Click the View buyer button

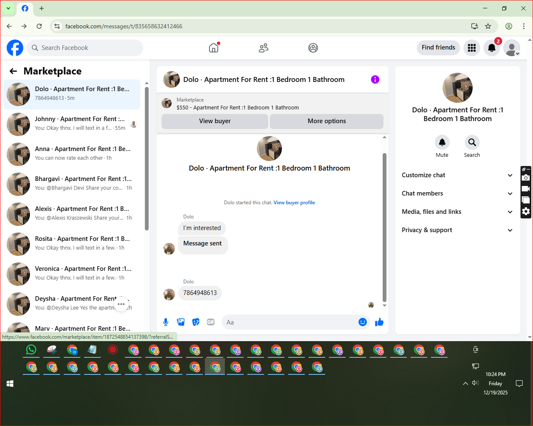tap(215, 121)
